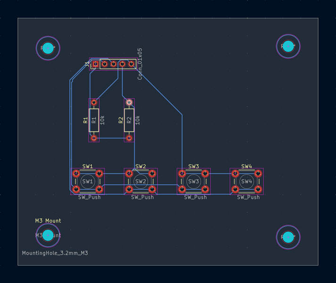
Task: Select the yellow SW3 reference label
Action: click(193, 166)
